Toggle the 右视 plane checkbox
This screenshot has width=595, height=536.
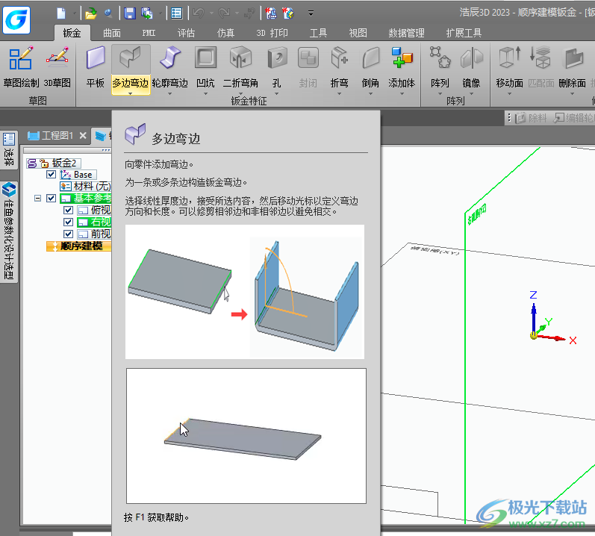(68, 222)
